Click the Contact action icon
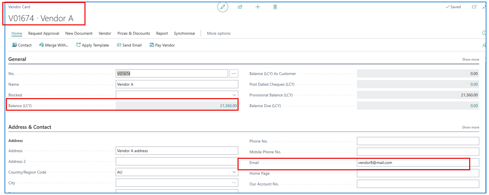 tap(15, 45)
